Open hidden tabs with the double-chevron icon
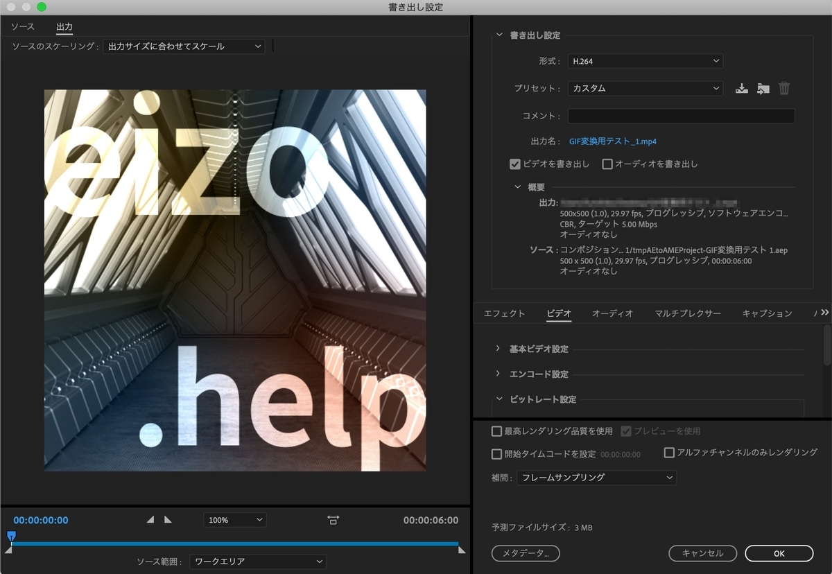832x574 pixels. pyautogui.click(x=824, y=312)
